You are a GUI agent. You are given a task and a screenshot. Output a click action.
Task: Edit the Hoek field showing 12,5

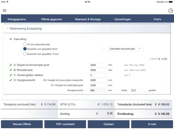(x=138, y=90)
